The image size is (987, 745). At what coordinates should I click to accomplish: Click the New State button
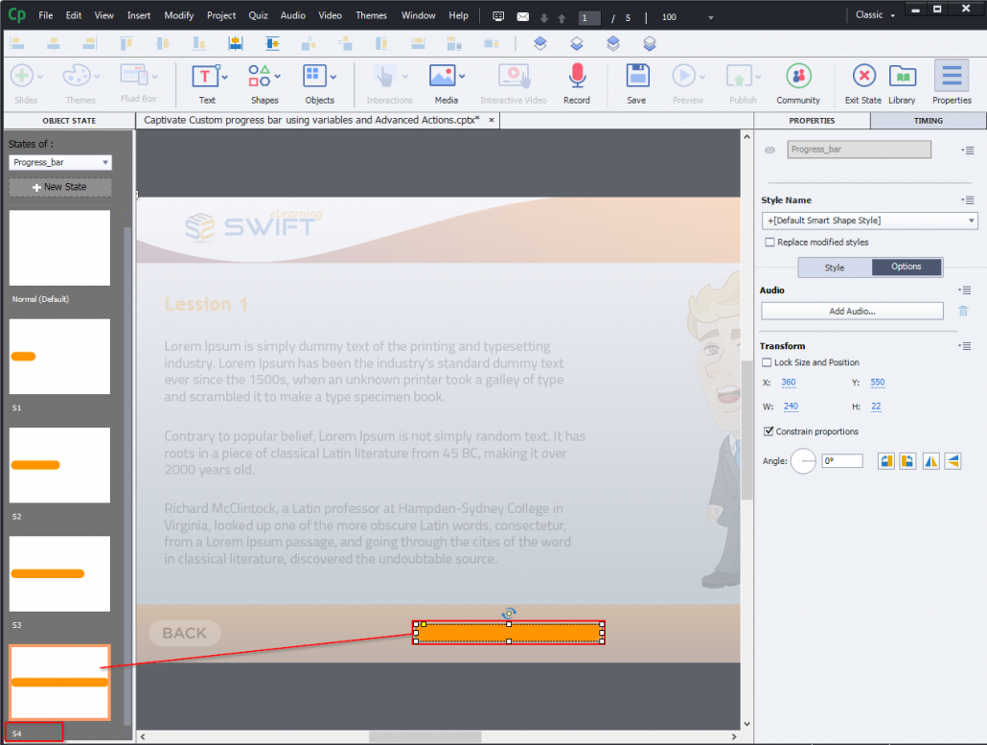click(x=59, y=187)
